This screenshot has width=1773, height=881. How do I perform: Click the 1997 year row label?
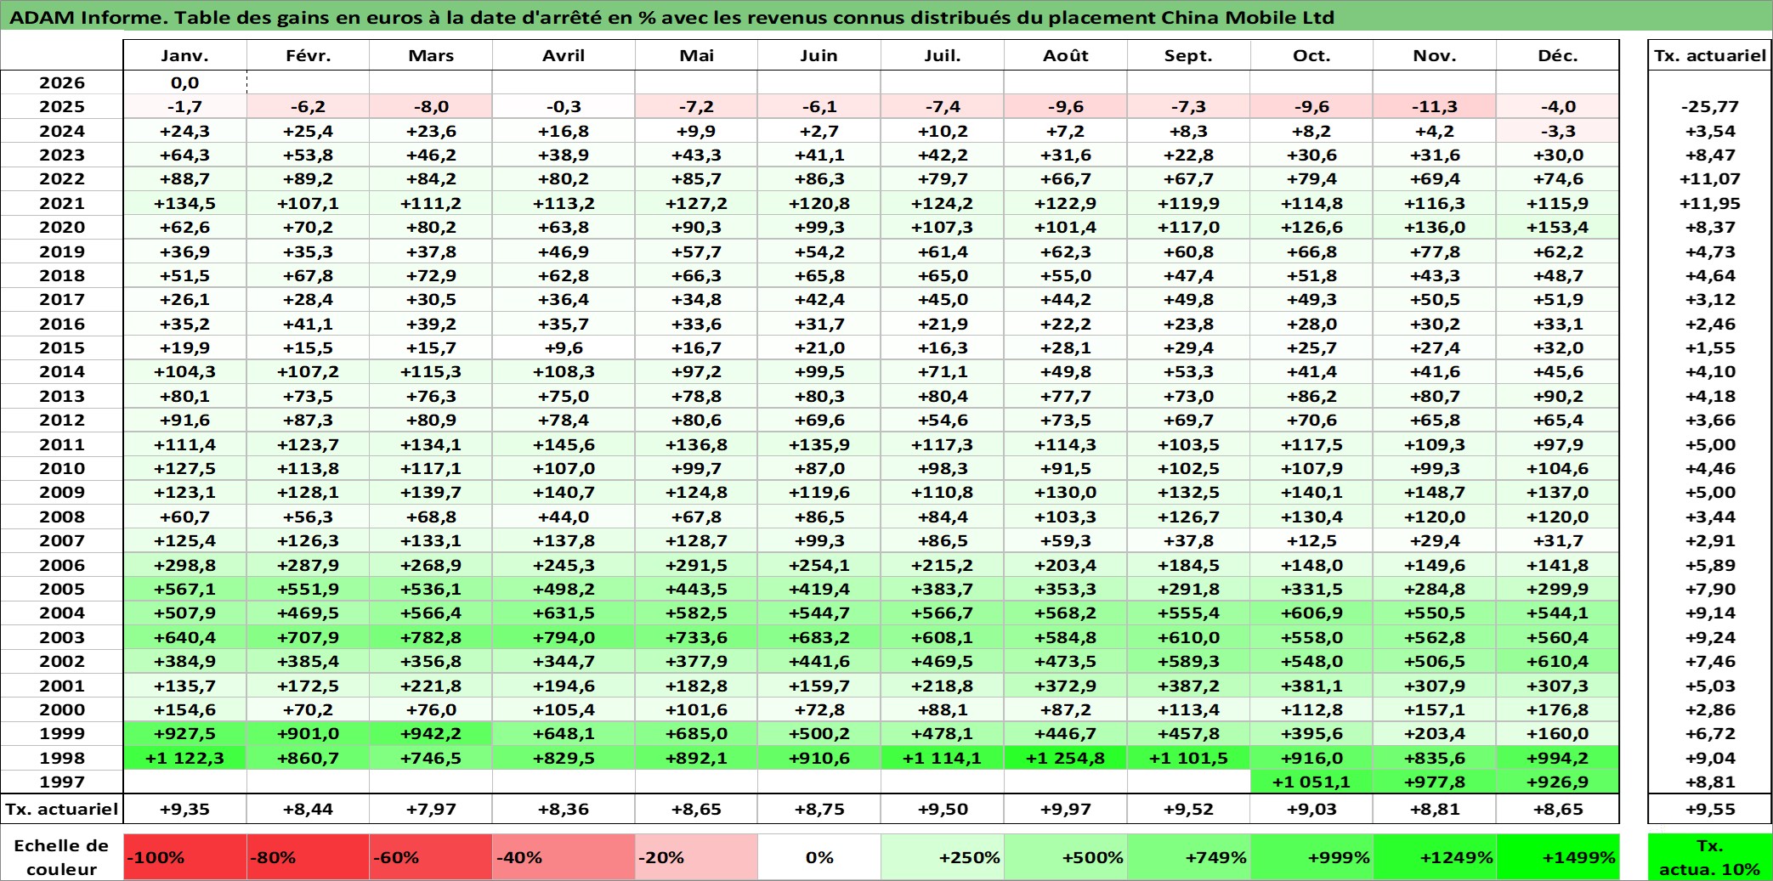(x=62, y=782)
